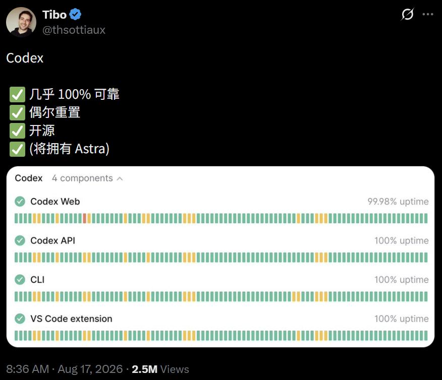Click the 99.98% uptime label
The image size is (442, 380).
pos(398,202)
